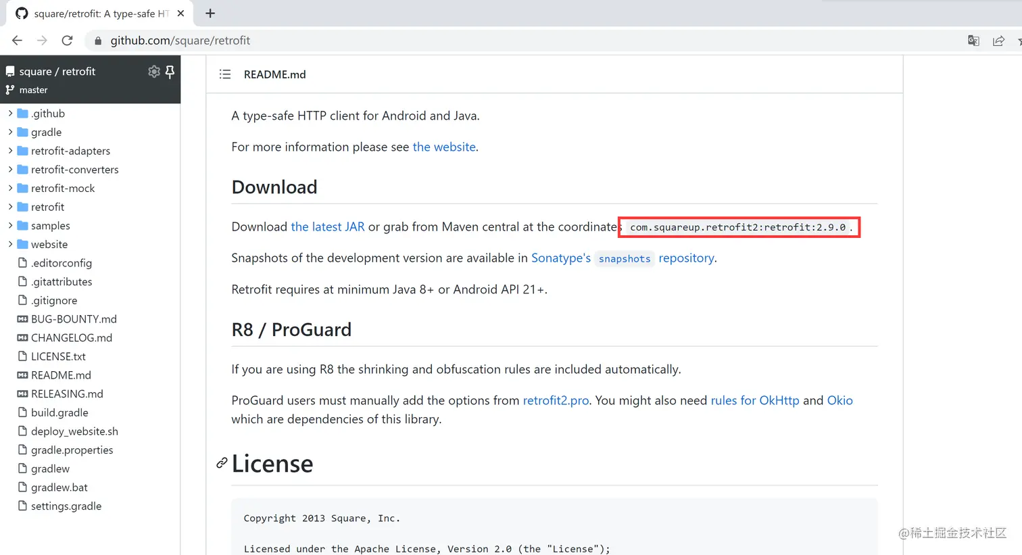
Task: Reload the current page
Action: (67, 41)
